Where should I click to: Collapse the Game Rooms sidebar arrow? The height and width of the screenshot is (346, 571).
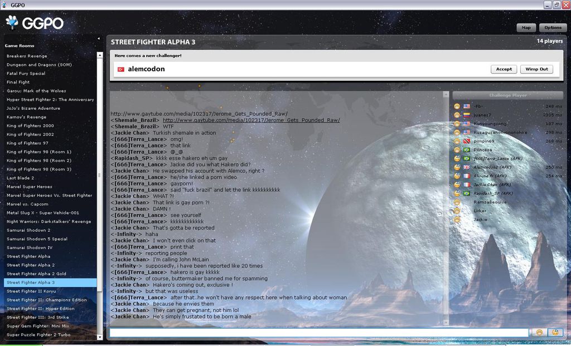point(98,38)
